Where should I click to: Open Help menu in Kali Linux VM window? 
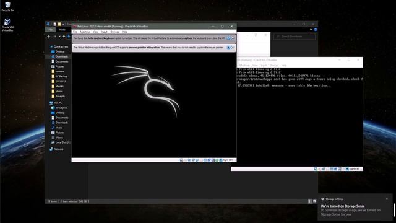[124, 32]
